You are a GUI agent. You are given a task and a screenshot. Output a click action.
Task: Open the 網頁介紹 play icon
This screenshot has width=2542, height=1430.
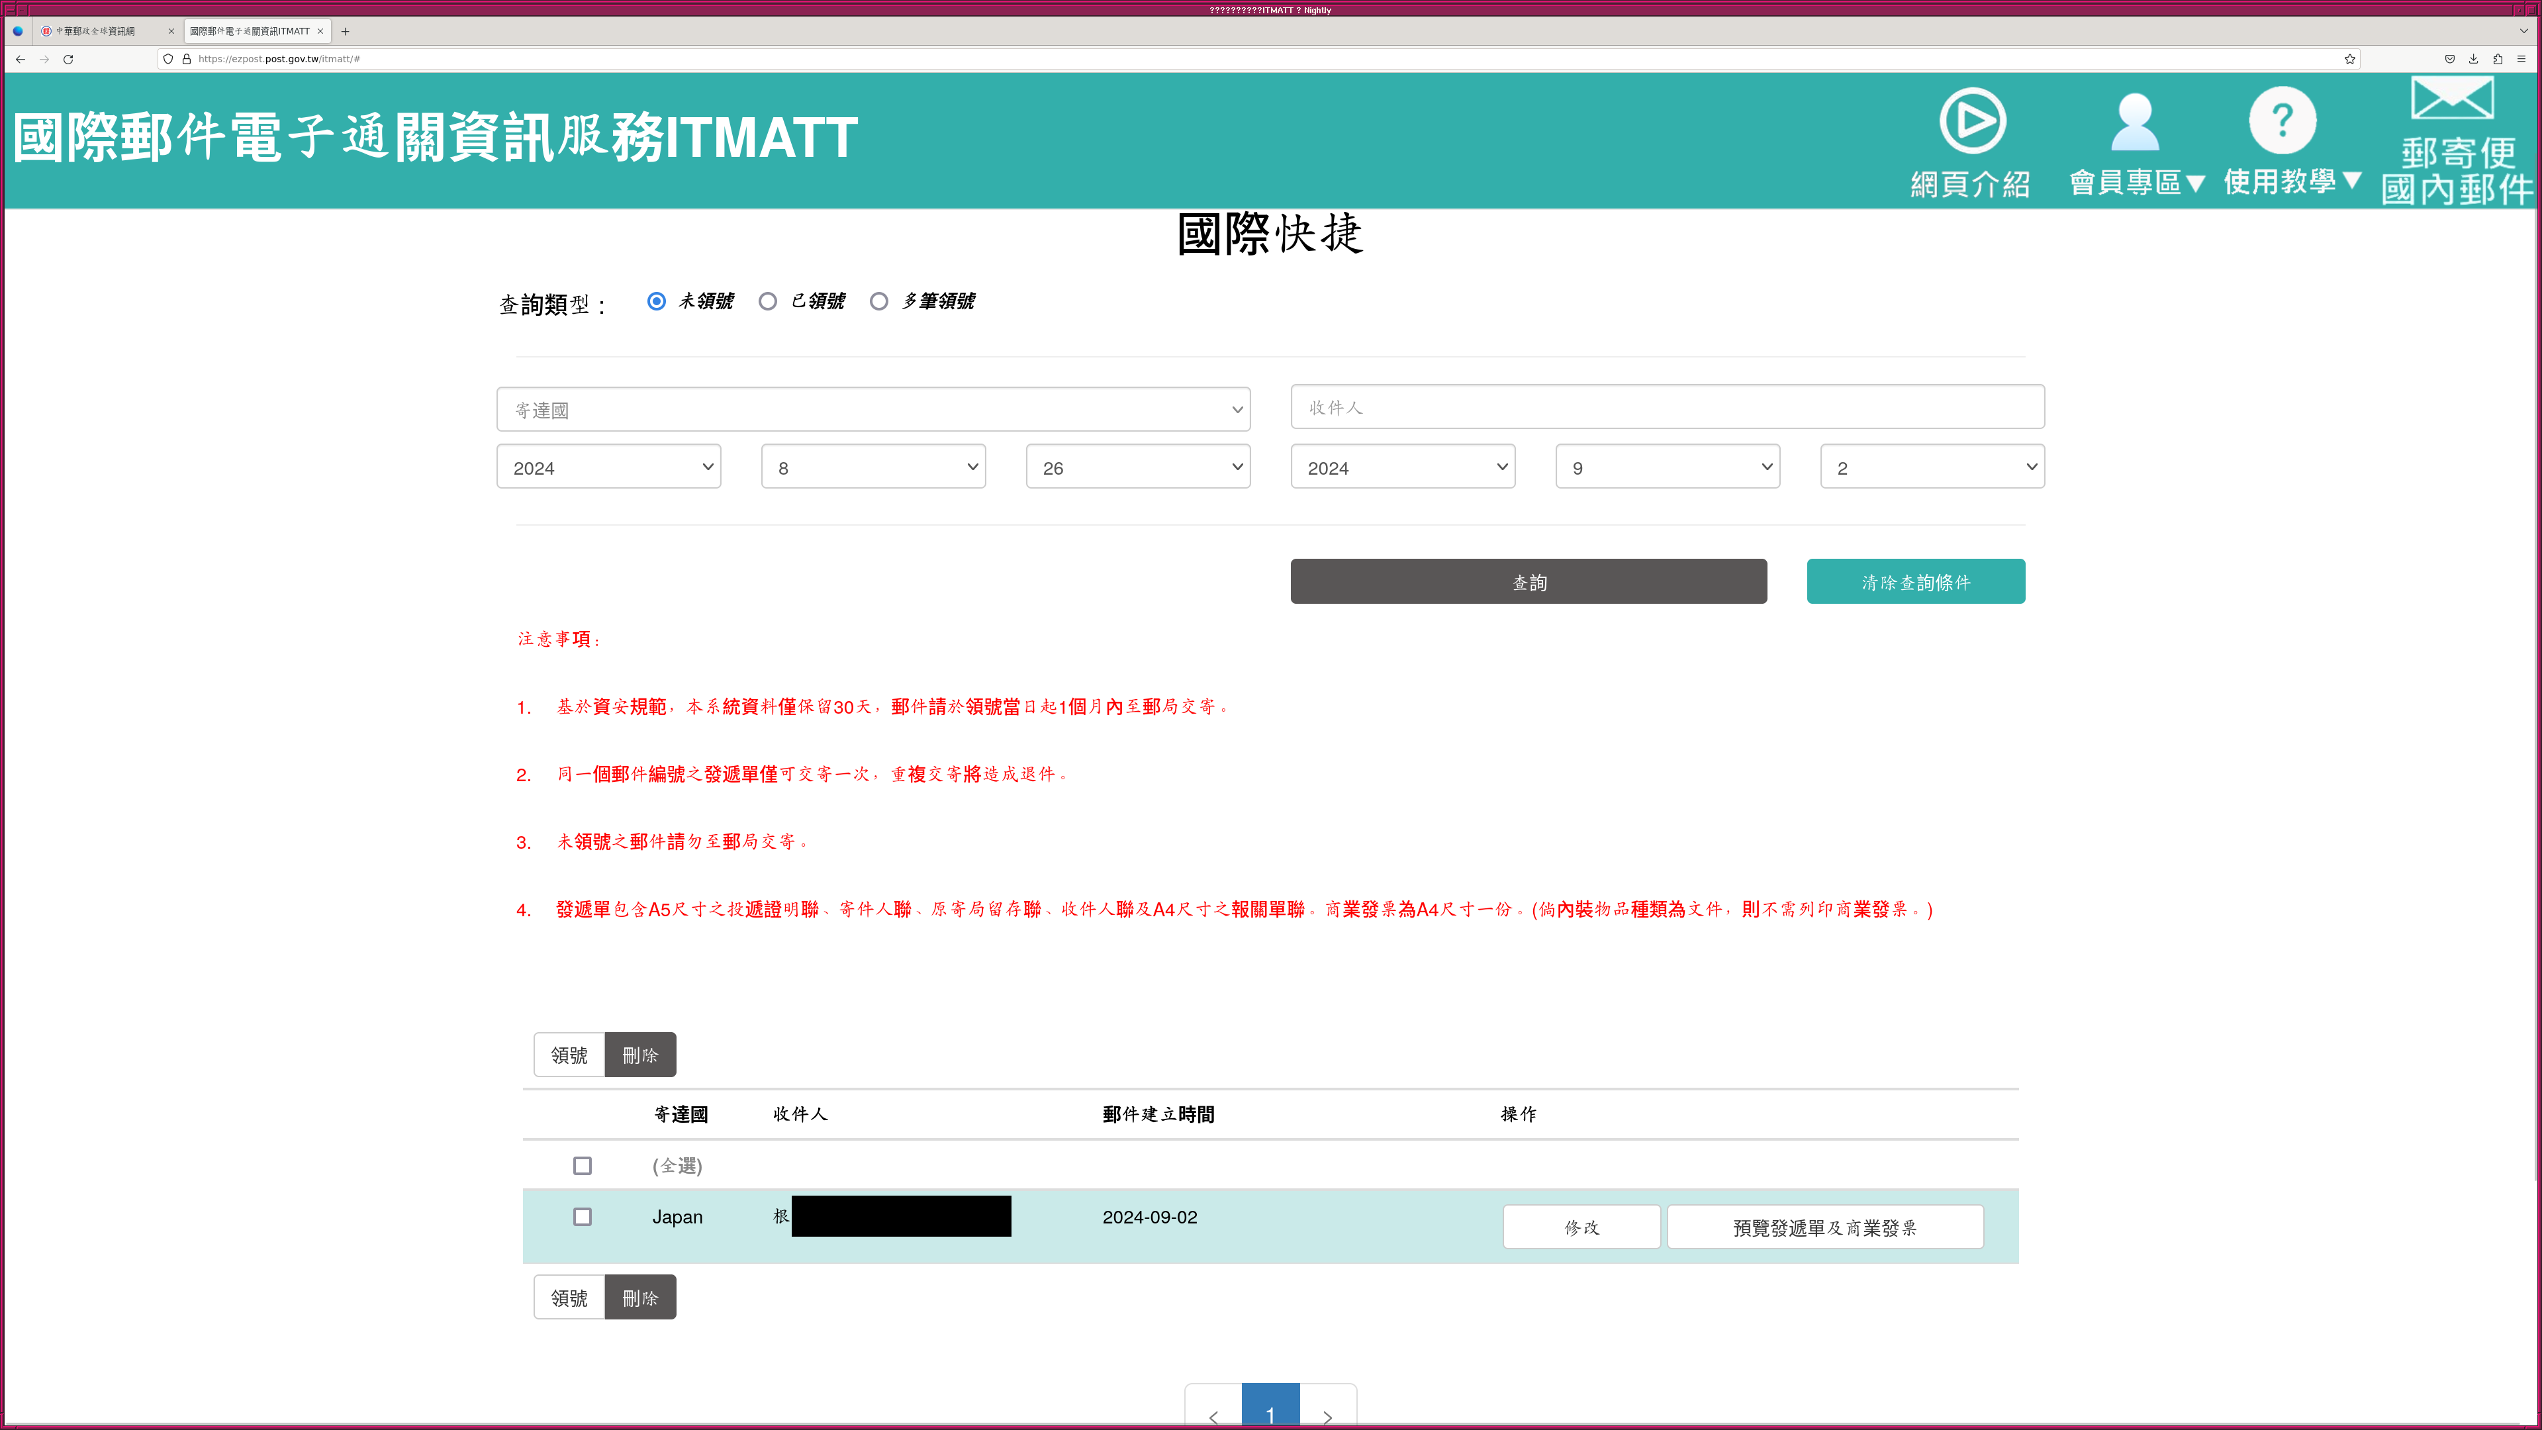(1971, 121)
